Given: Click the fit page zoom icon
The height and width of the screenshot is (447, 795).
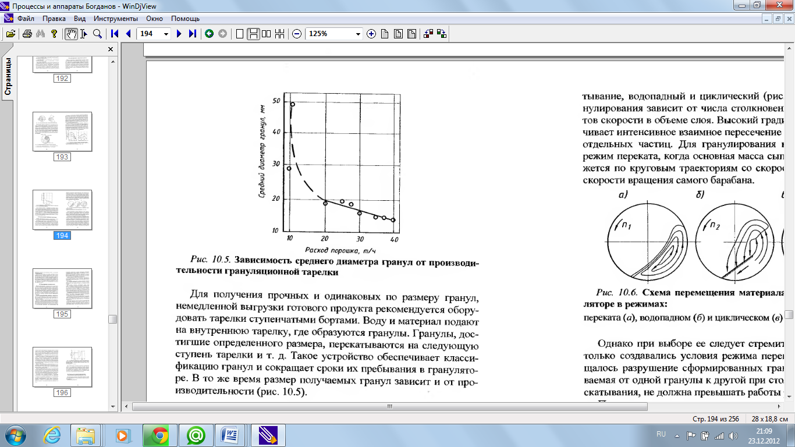Looking at the screenshot, I should (398, 34).
